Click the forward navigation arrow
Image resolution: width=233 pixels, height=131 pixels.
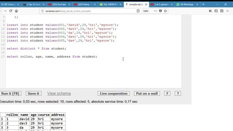point(5,11)
